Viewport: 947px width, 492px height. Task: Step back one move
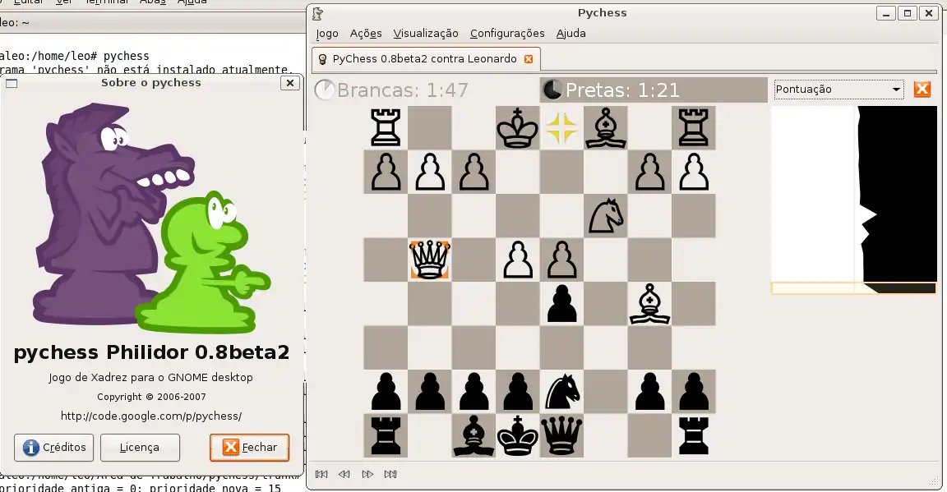(x=344, y=474)
